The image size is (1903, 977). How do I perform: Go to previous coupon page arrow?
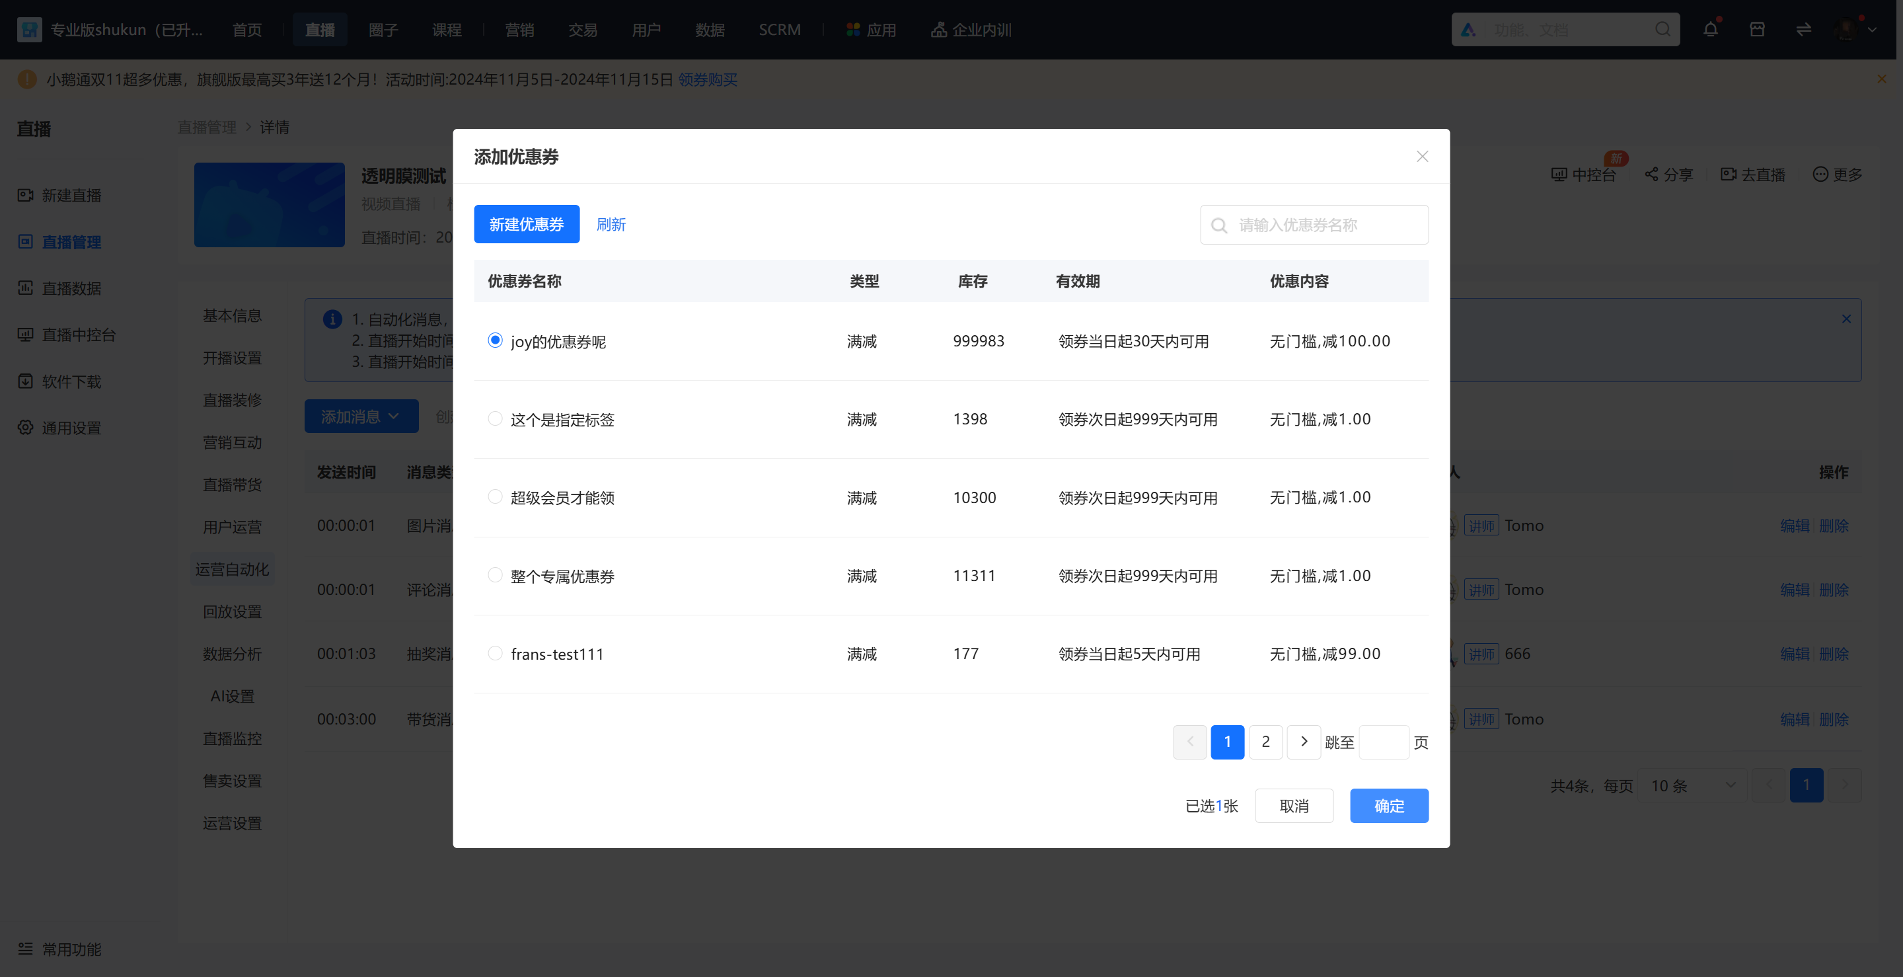tap(1189, 742)
